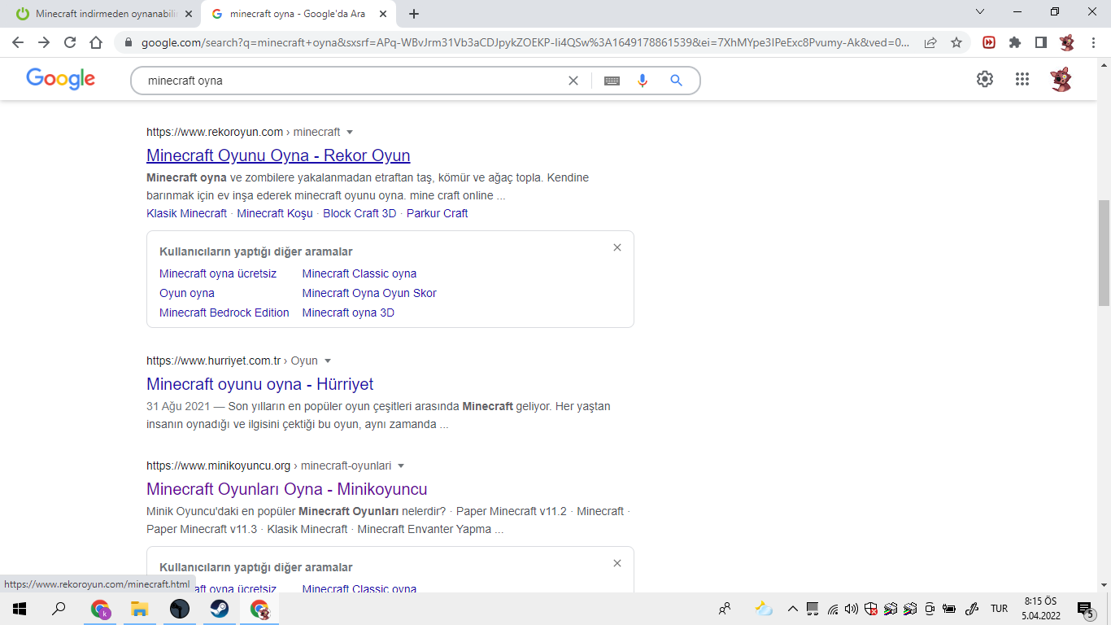Search for Oyun oyna suggestion
This screenshot has width=1111, height=625.
pyautogui.click(x=187, y=293)
